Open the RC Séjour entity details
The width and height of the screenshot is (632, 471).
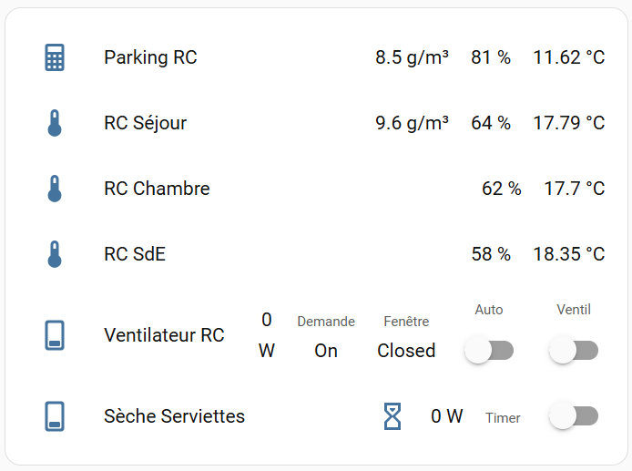[x=146, y=123]
